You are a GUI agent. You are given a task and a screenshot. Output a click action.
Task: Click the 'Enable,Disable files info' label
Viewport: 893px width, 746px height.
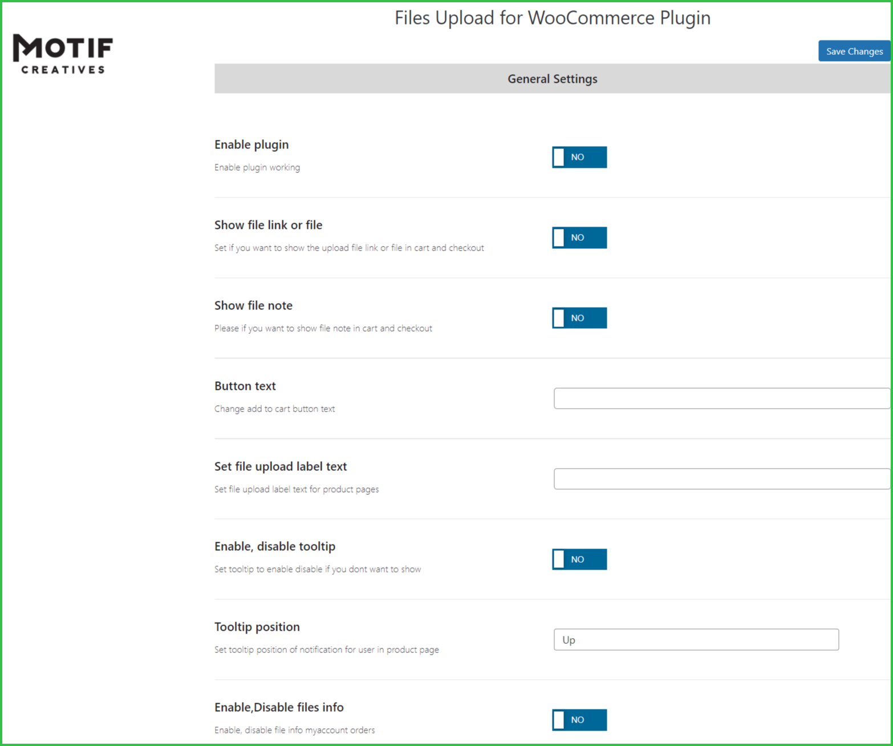279,707
